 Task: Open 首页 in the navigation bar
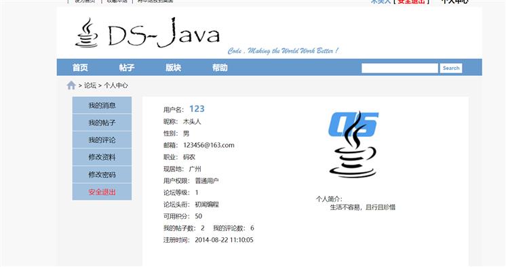pyautogui.click(x=80, y=67)
